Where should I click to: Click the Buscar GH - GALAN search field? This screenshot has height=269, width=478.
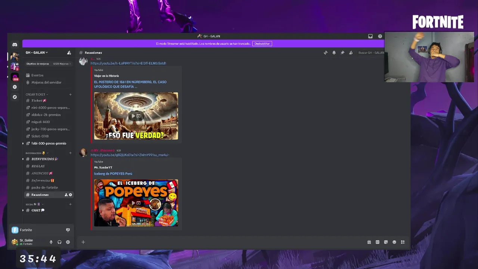(x=370, y=53)
